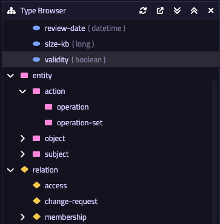This screenshot has width=220, height=224.
Task: Select the review-date attribute row
Action: pyautogui.click(x=111, y=28)
